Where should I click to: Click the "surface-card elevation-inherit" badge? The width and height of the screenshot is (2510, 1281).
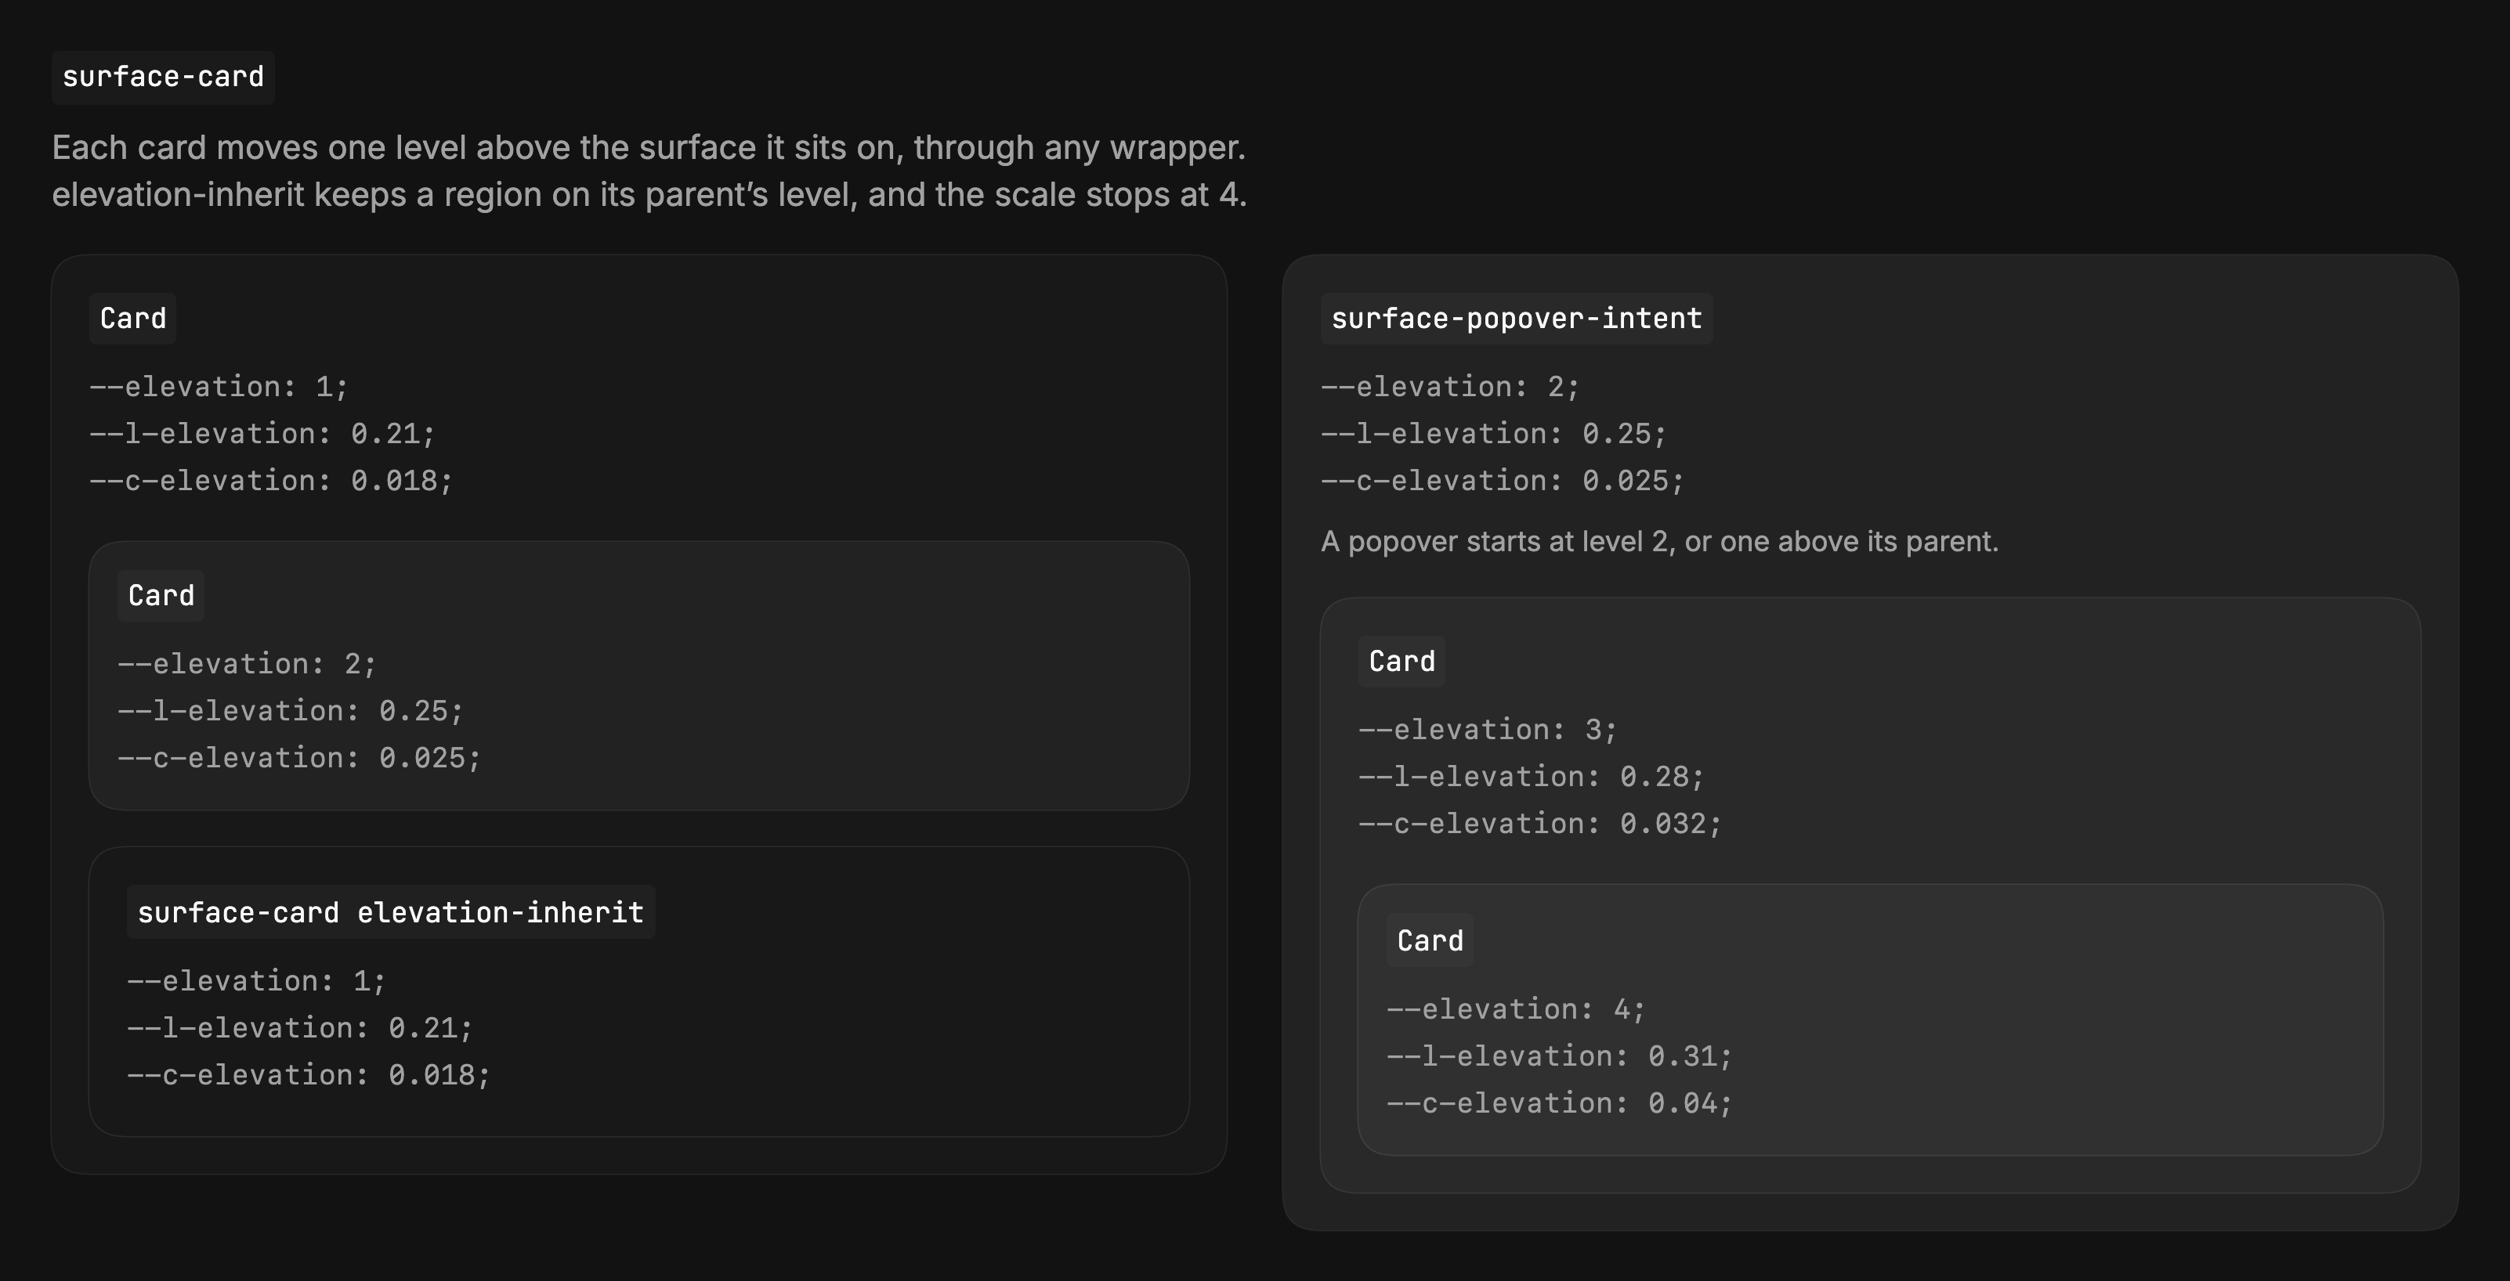coord(391,913)
